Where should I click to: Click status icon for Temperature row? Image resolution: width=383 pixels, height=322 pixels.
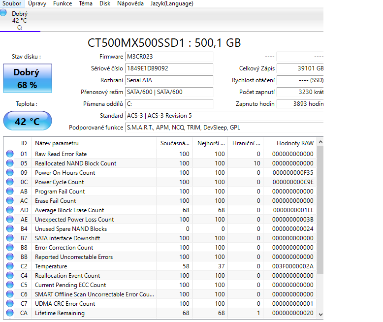(x=10, y=266)
